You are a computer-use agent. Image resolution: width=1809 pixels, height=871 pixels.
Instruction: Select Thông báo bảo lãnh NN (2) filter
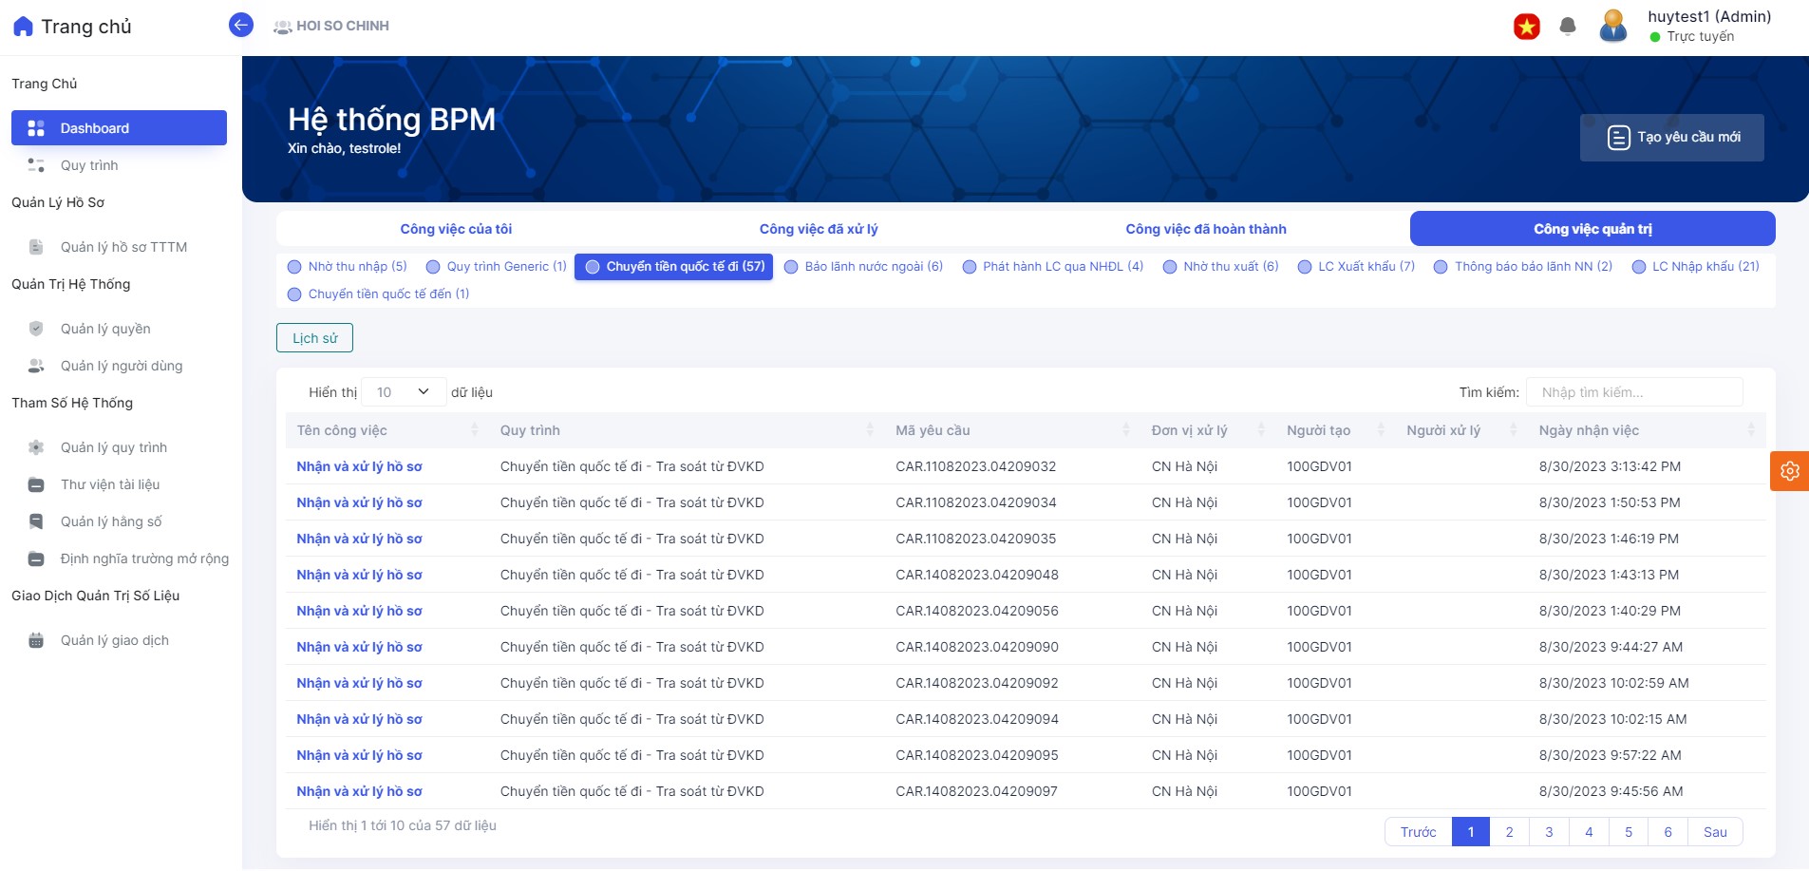click(1523, 267)
